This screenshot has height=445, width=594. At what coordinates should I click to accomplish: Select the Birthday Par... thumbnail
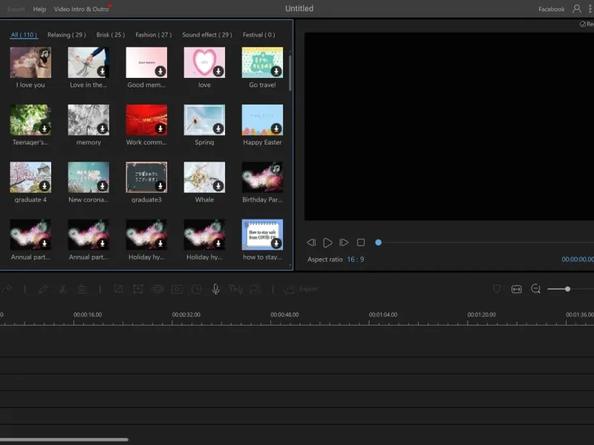pyautogui.click(x=263, y=177)
